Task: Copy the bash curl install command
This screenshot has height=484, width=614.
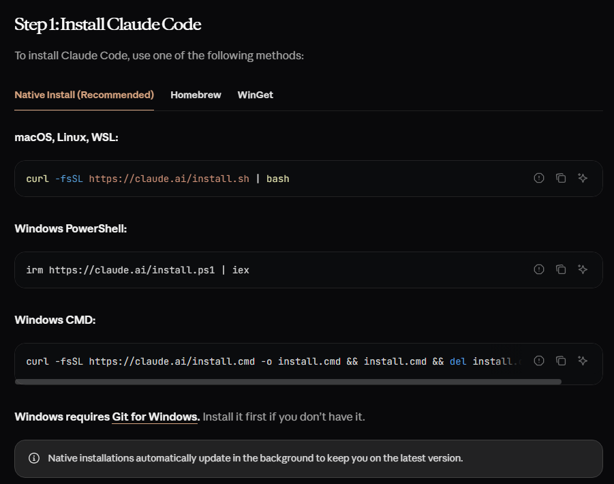Action: tap(561, 178)
